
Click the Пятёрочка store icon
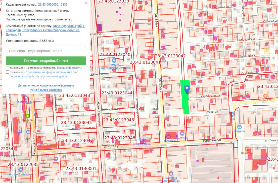pos(169,137)
